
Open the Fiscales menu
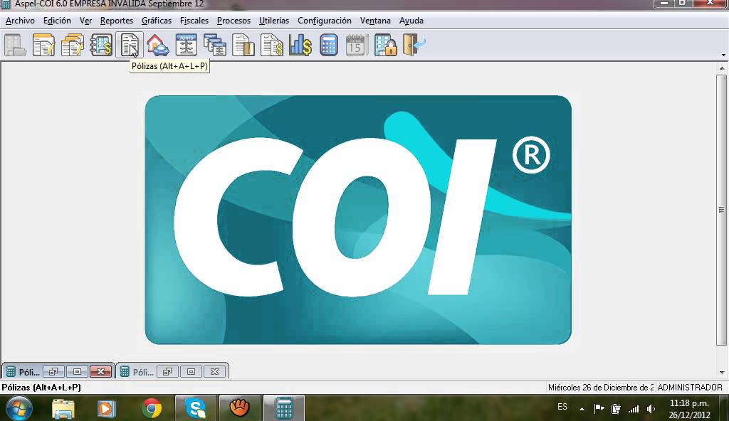194,21
